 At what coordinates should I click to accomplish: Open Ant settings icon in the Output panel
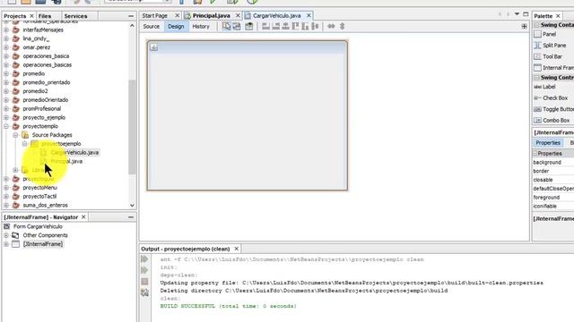click(144, 292)
